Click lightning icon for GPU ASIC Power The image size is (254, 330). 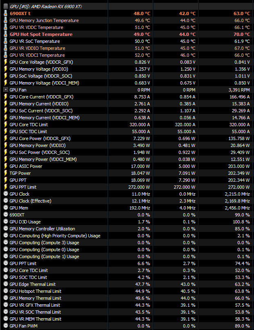(x=6, y=166)
